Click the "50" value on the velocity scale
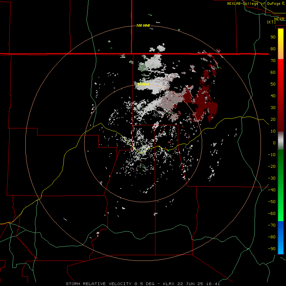Viewport: 286px width, 286px height. pos(273,84)
